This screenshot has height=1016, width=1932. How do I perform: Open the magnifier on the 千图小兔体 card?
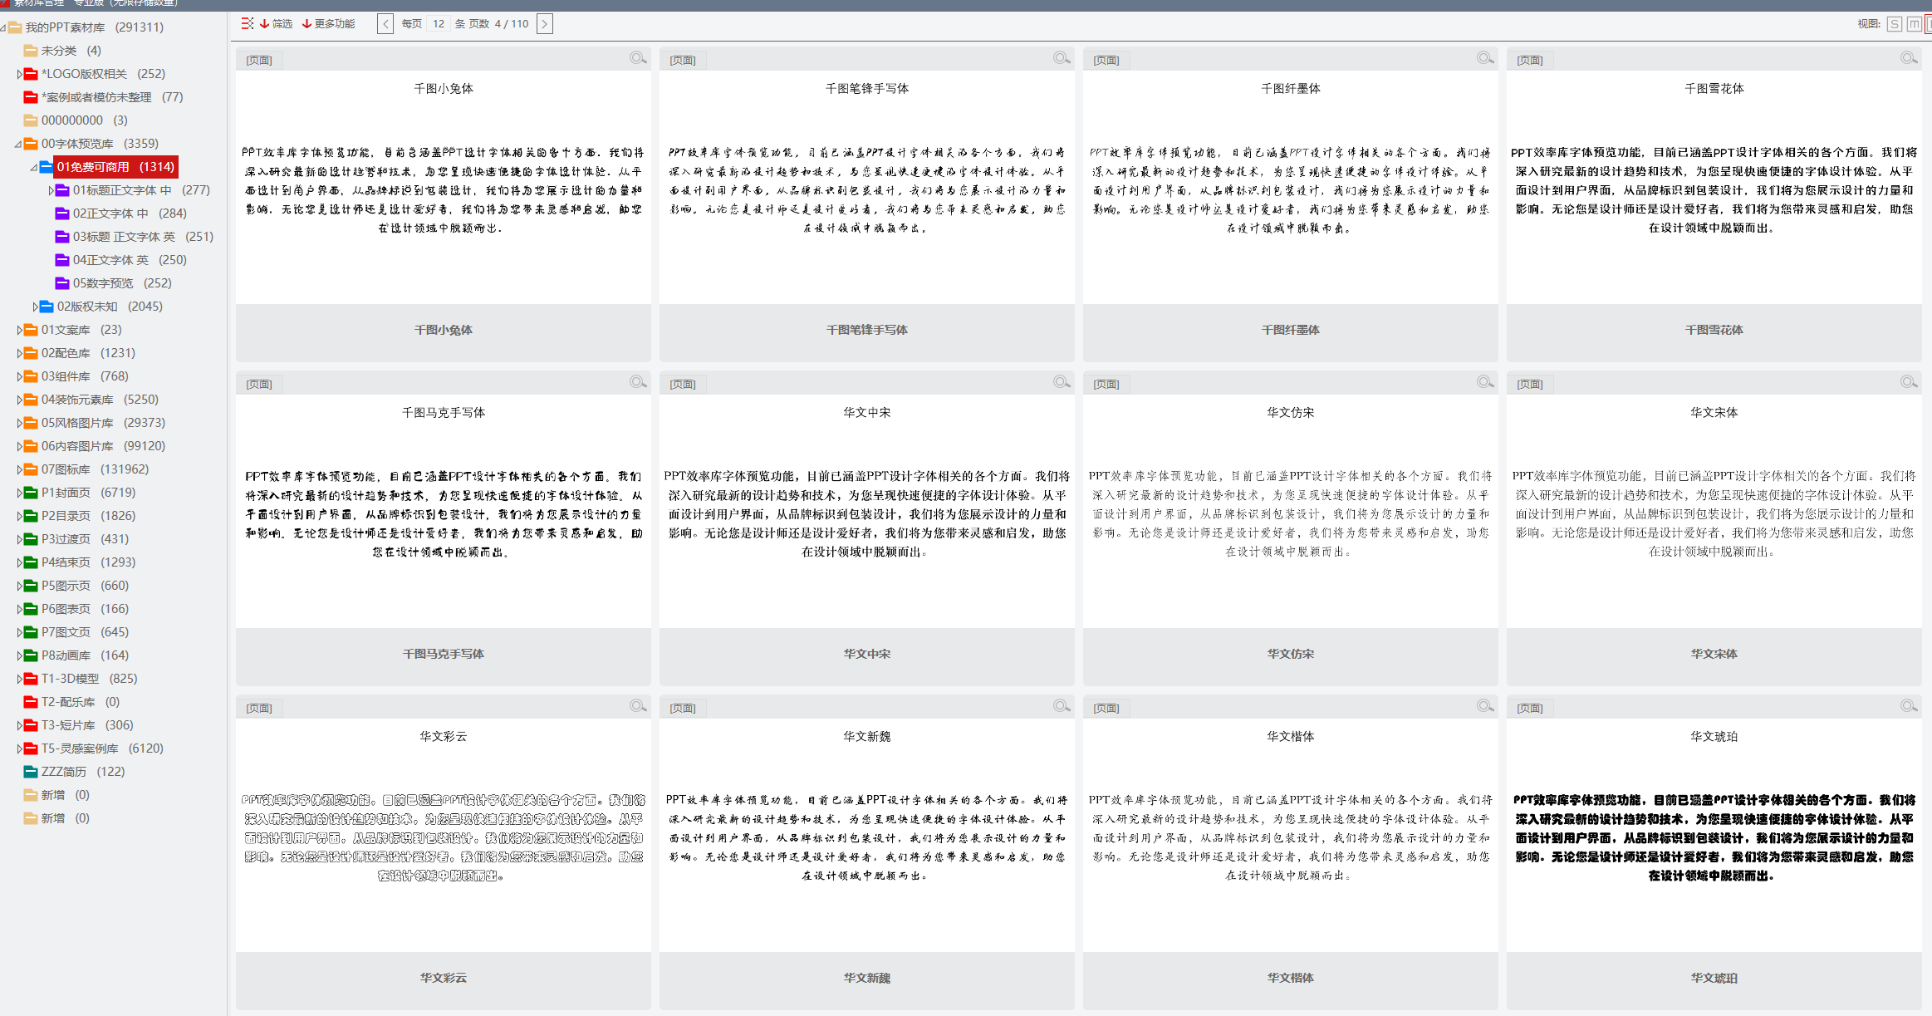pyautogui.click(x=638, y=58)
